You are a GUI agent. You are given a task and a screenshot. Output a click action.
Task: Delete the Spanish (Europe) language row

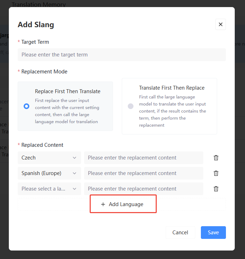(216, 173)
